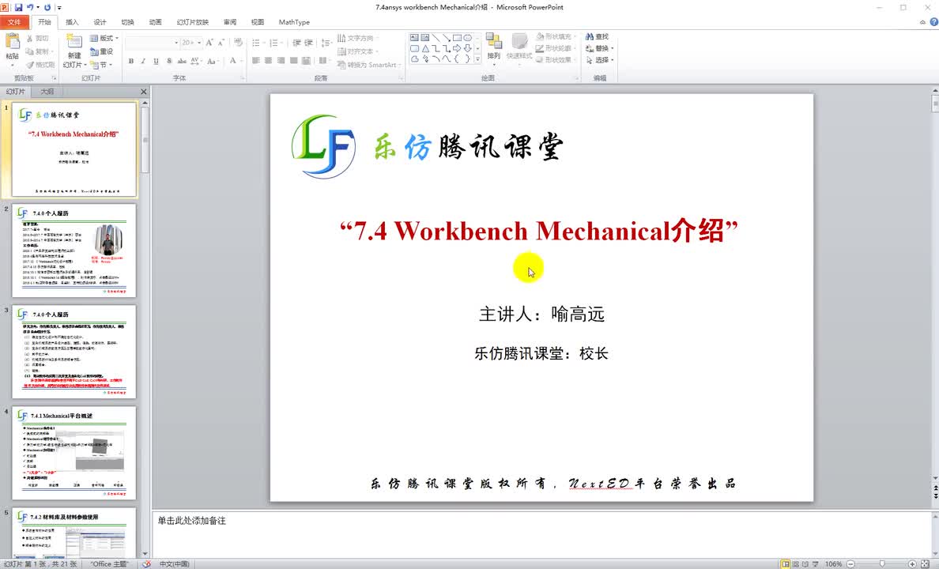Toggle Normal view button in status bar

(x=785, y=563)
